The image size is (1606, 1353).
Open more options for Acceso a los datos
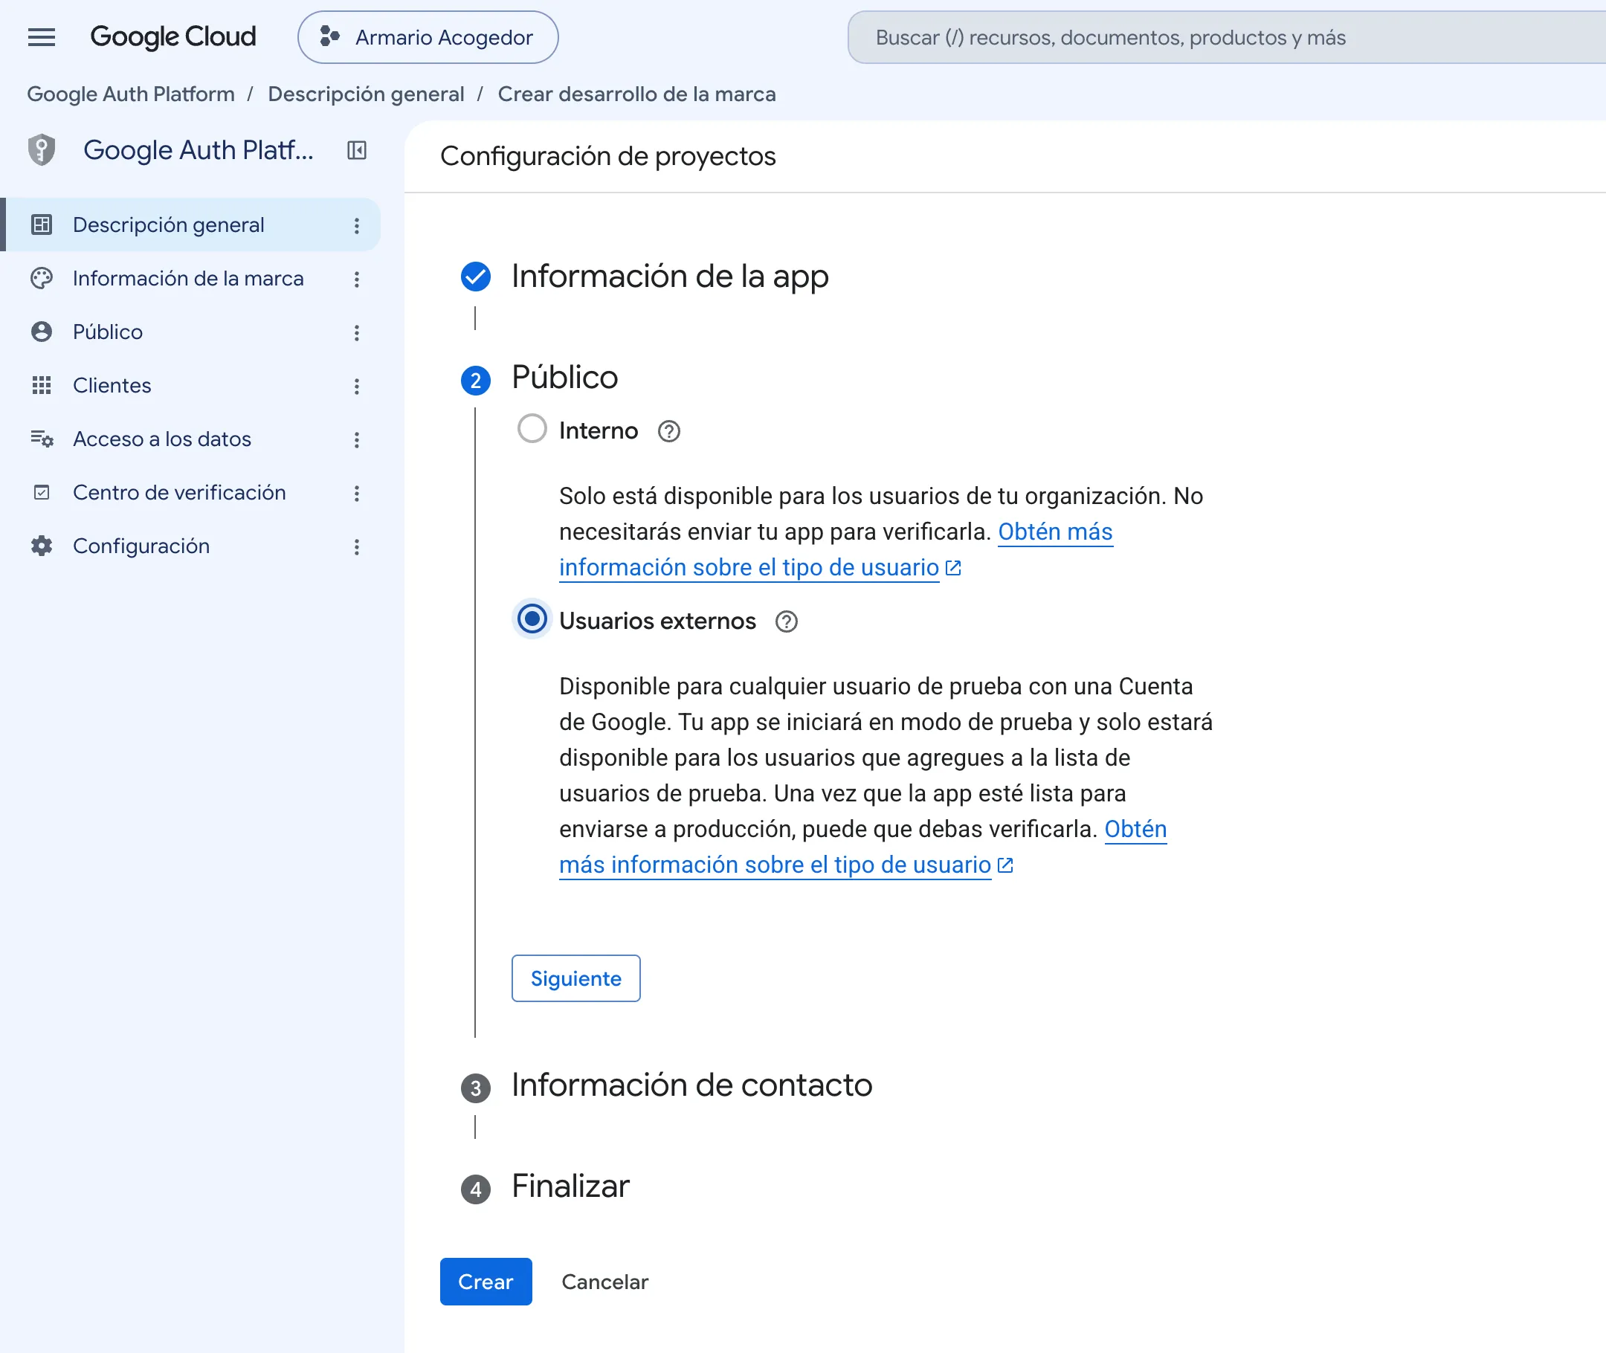pyautogui.click(x=357, y=439)
